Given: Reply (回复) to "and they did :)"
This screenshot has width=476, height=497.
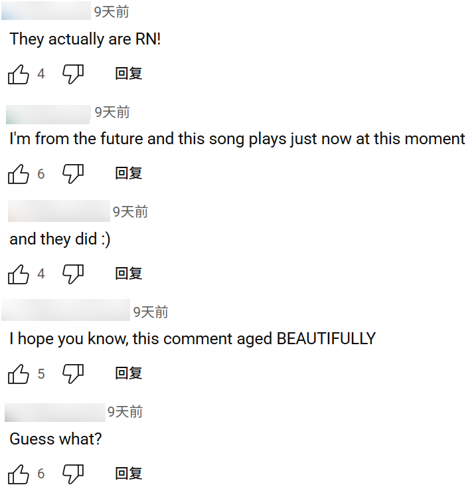Looking at the screenshot, I should tap(129, 274).
